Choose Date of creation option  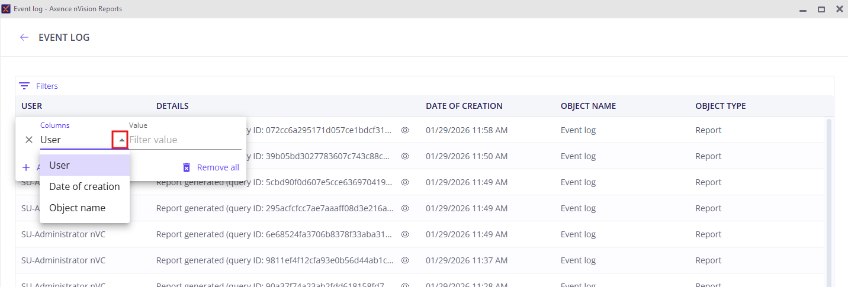(x=84, y=186)
